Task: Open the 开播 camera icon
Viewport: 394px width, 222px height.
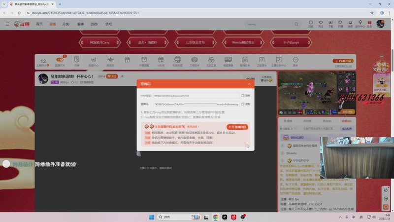Action: coord(340,24)
